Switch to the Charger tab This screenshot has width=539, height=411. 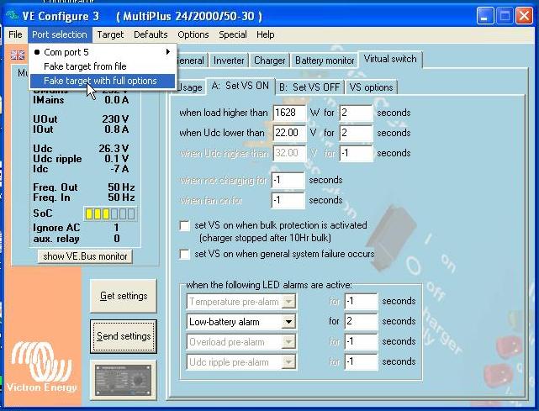(269, 61)
